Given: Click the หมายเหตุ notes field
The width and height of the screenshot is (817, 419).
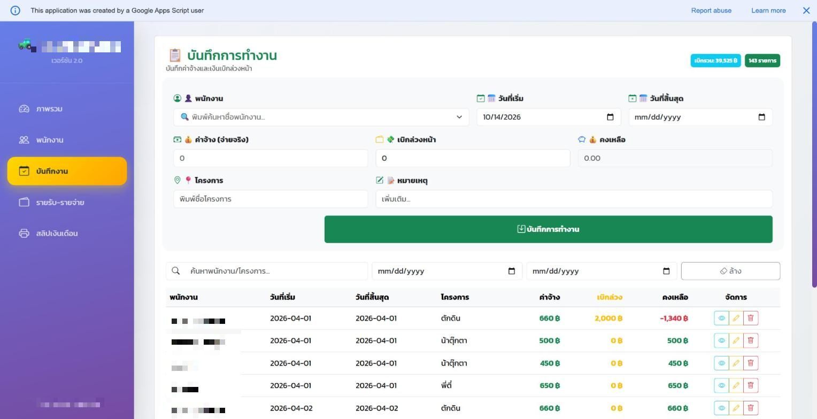Looking at the screenshot, I should (x=574, y=199).
